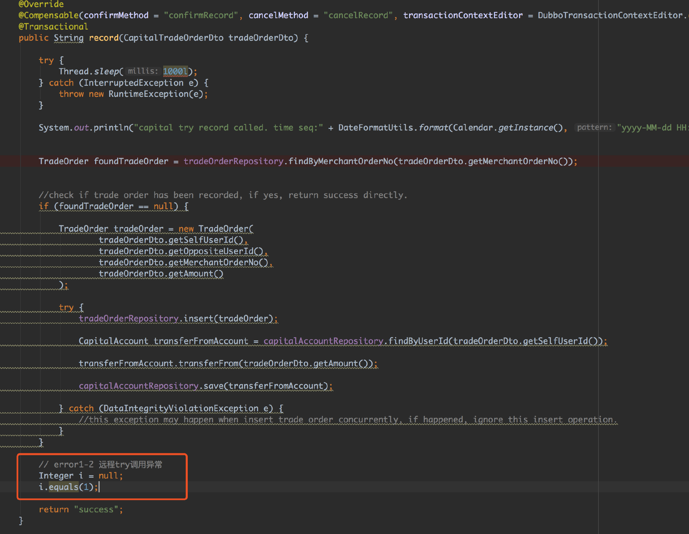The width and height of the screenshot is (689, 534).
Task: Click the if foundTradeOrder == null condition
Action: click(x=113, y=206)
